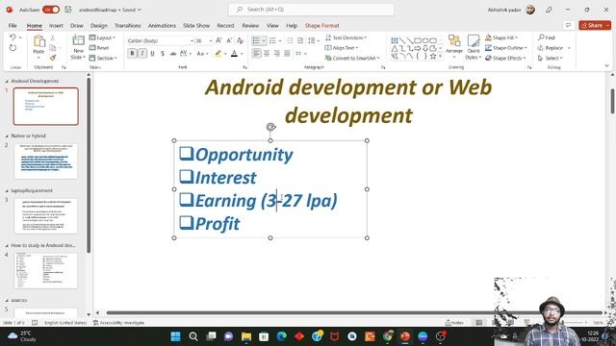Open the font size dropdown

[x=211, y=40]
